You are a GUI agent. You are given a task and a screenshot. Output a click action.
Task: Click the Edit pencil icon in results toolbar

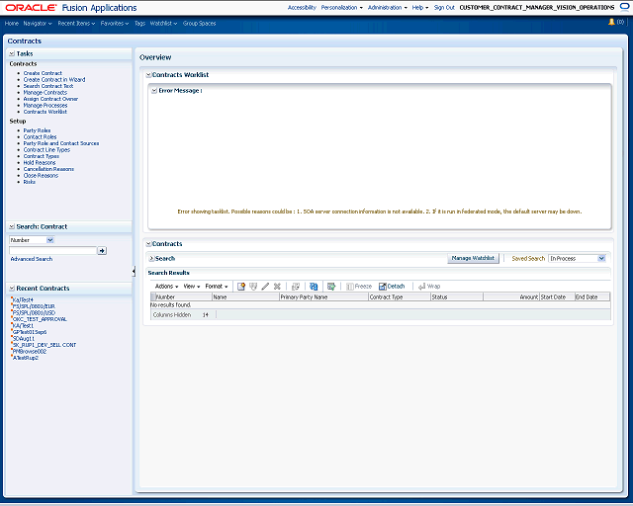point(265,287)
